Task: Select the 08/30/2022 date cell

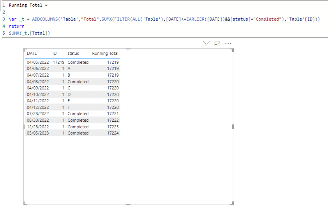Action: point(38,120)
